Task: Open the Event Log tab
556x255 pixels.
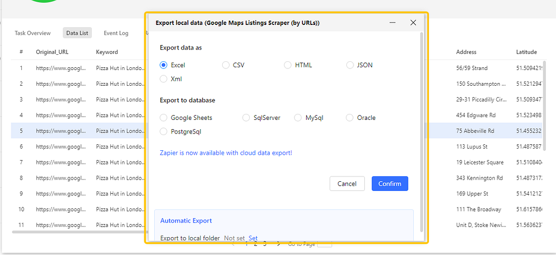Action: tap(116, 33)
